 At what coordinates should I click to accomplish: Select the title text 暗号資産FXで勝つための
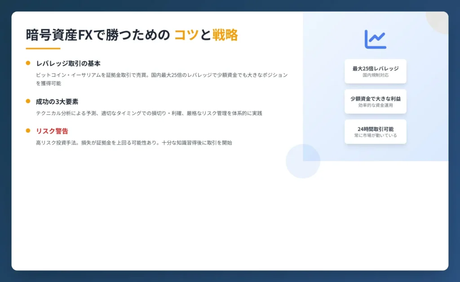98,35
